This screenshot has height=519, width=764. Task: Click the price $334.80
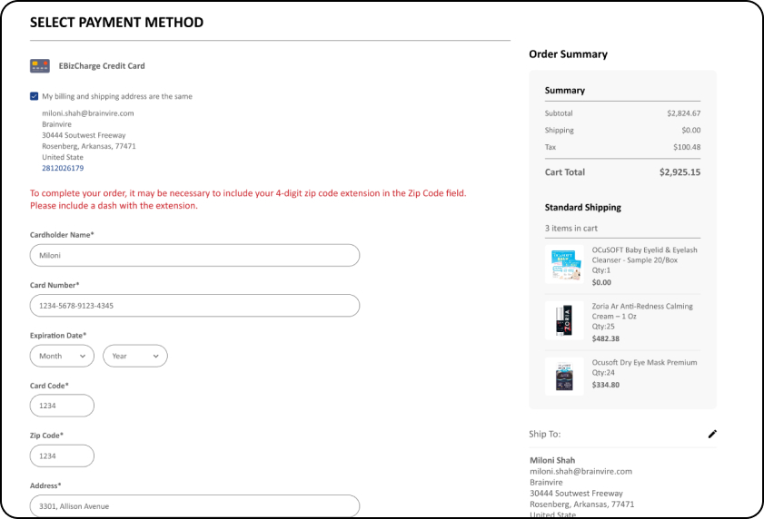606,385
